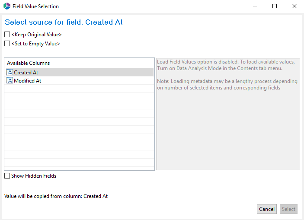Image resolution: width=304 pixels, height=220 pixels.
Task: Minimize the Field Value Selection window
Action: point(255,6)
